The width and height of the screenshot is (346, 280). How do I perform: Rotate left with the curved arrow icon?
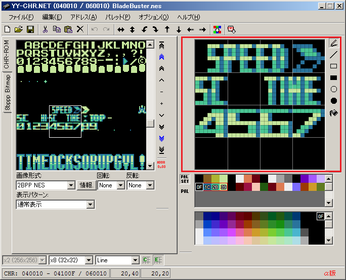pyautogui.click(x=144, y=29)
